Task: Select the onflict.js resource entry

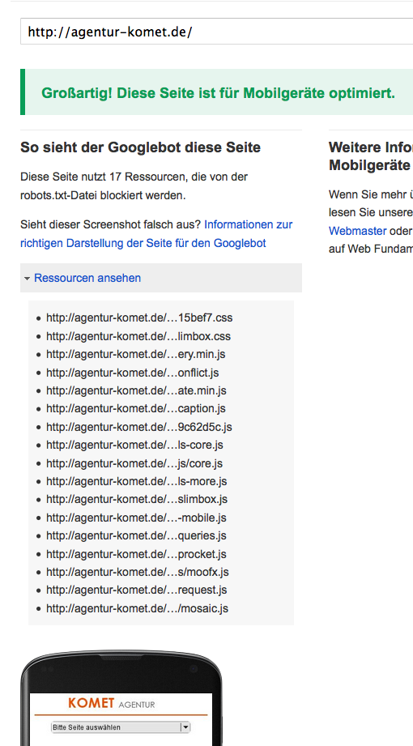Action: [133, 373]
